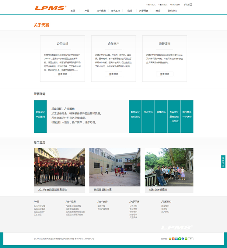Select the 服务保证 售后无忧 advantage tab
This screenshot has width=227, height=248.
(135, 117)
